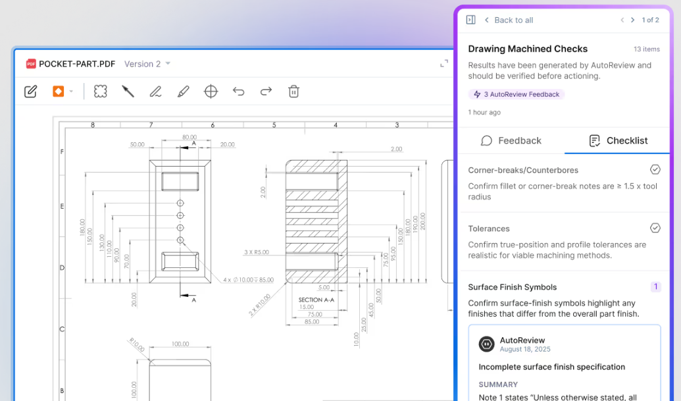Screen dimensions: 681x401
Task: Redo the last annotation
Action: pyautogui.click(x=266, y=92)
